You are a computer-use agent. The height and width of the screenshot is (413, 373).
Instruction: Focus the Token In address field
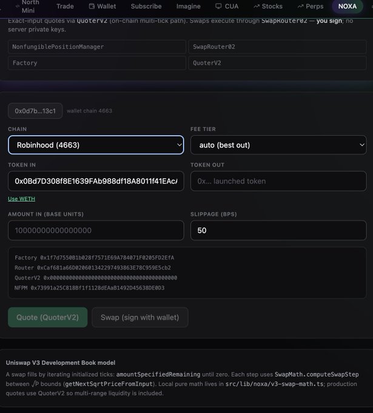pyautogui.click(x=96, y=181)
